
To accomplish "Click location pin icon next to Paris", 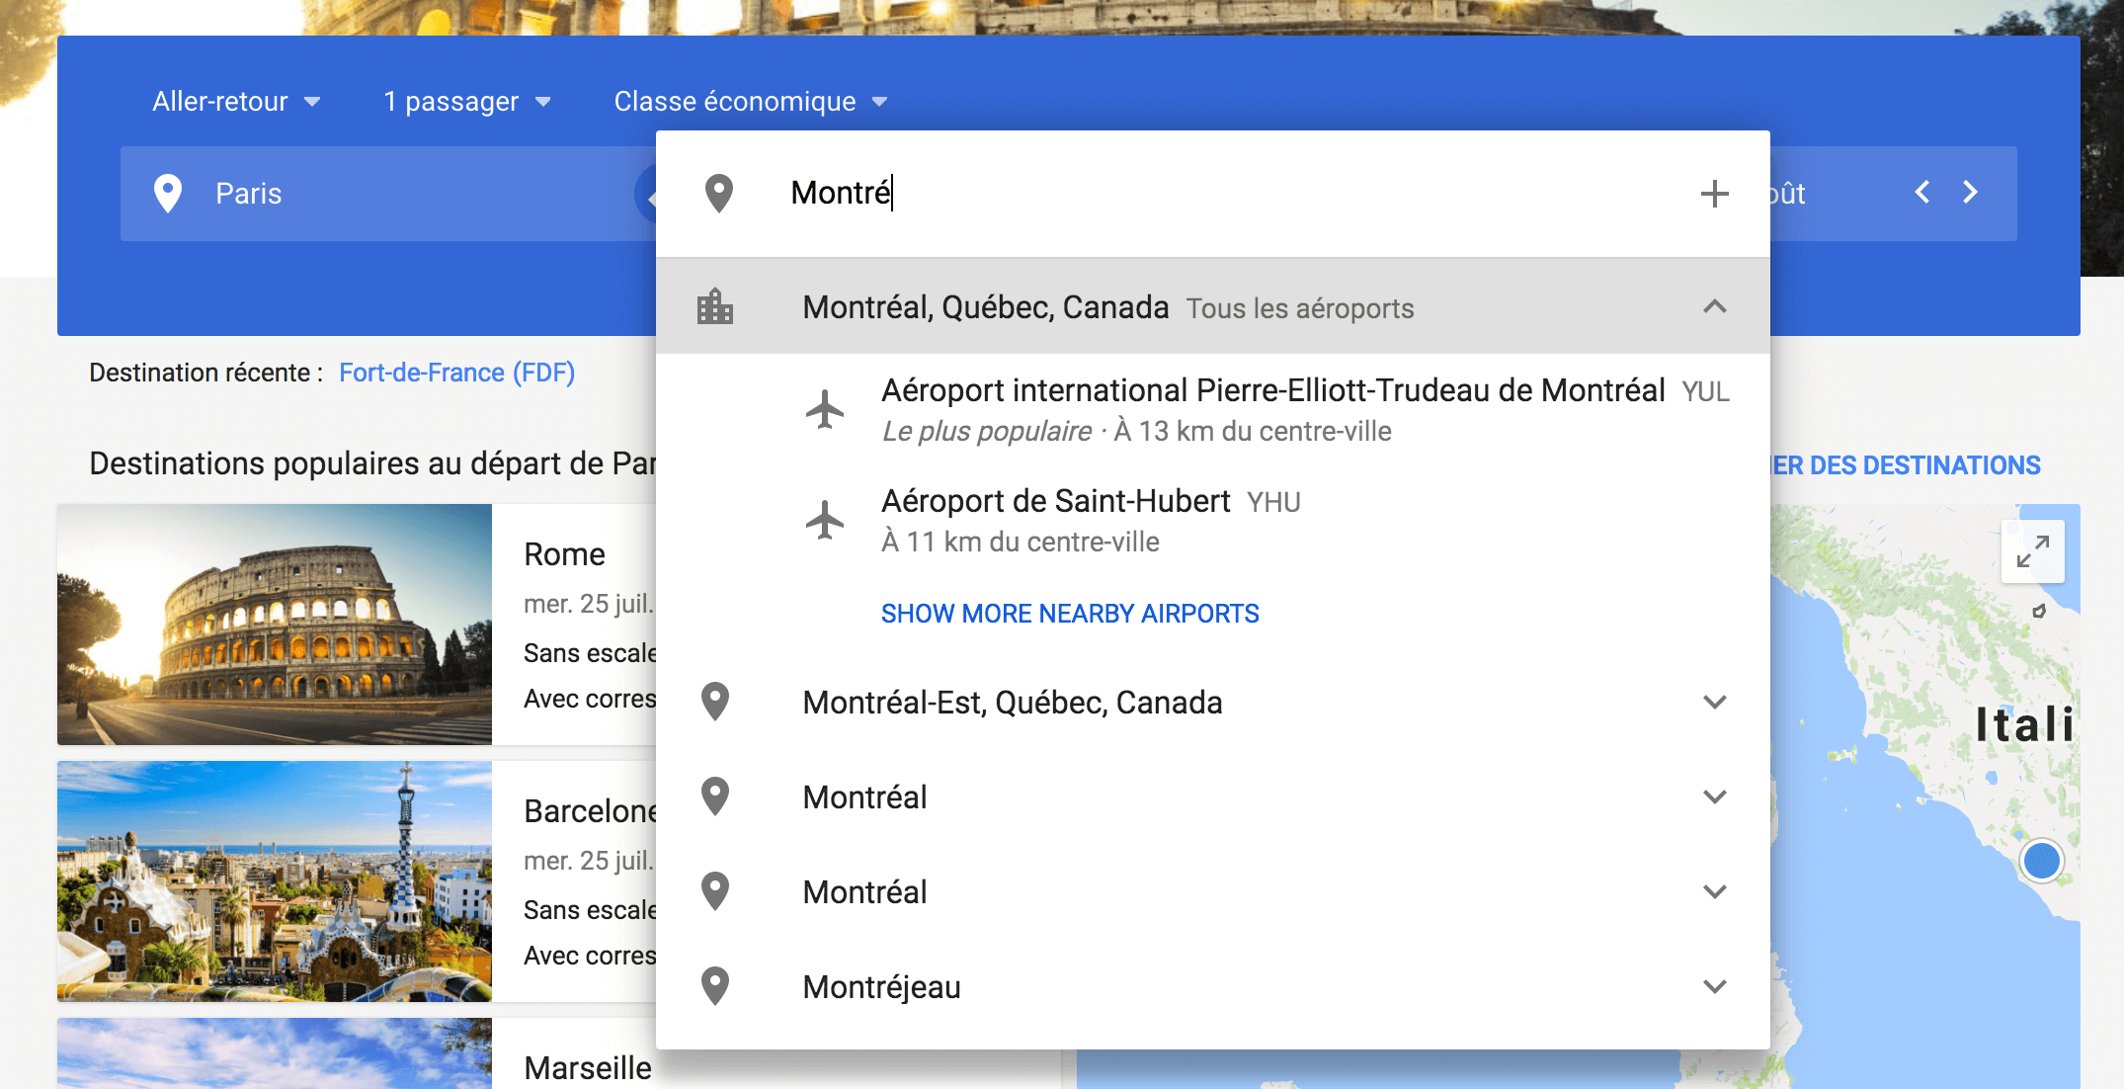I will 168,194.
